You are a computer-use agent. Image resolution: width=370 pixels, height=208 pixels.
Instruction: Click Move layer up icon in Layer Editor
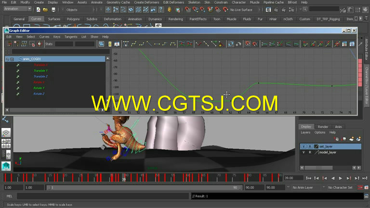337,139
